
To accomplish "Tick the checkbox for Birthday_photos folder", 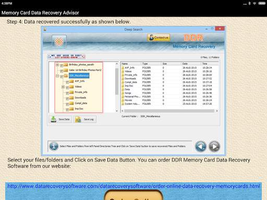I will point(62,66).
